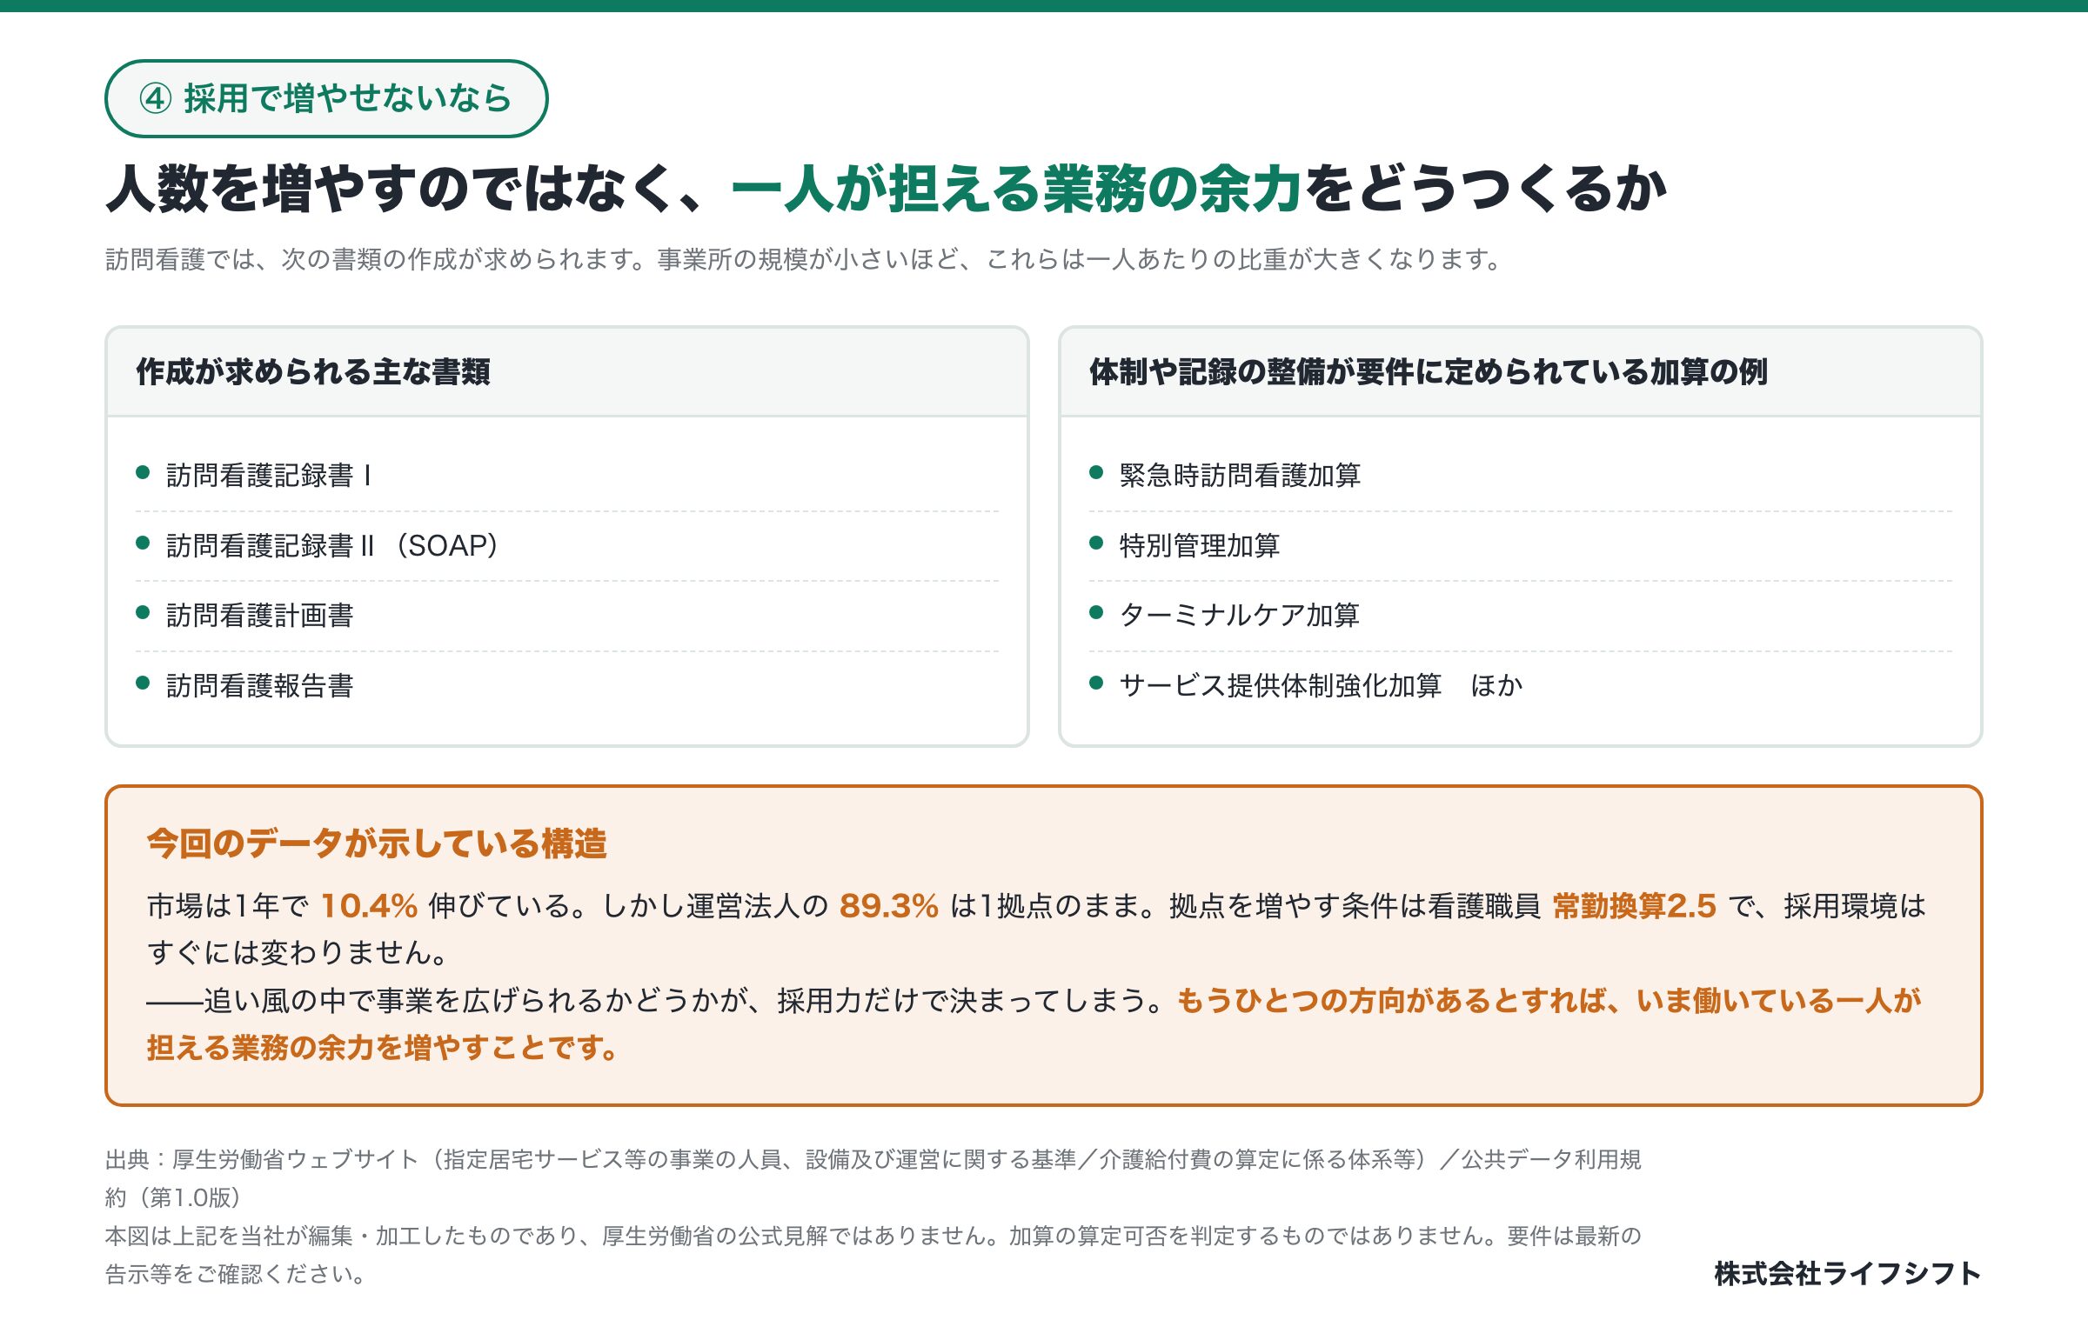Select list item '訪問看護記録書 Ⅱ (SOAP)'
The image size is (2088, 1320).
click(567, 546)
